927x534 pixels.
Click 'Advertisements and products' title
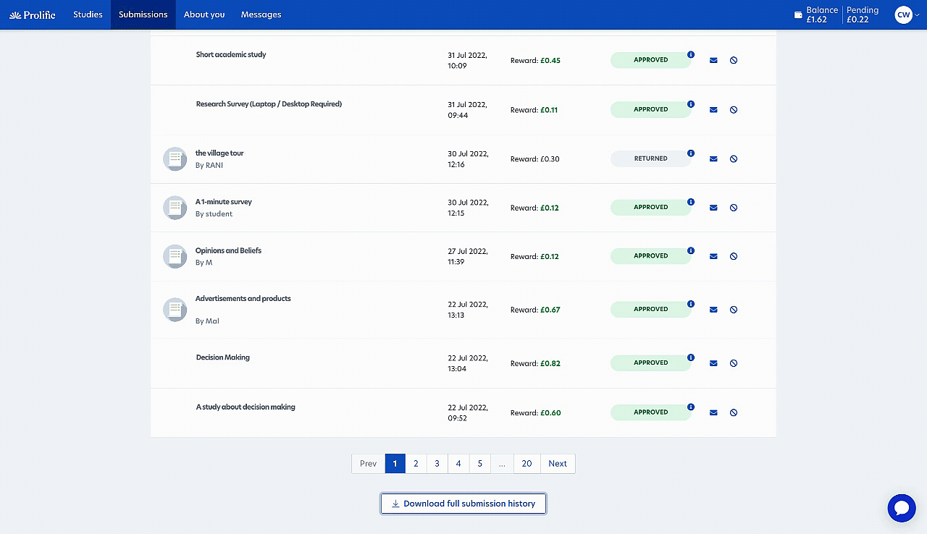pos(243,299)
